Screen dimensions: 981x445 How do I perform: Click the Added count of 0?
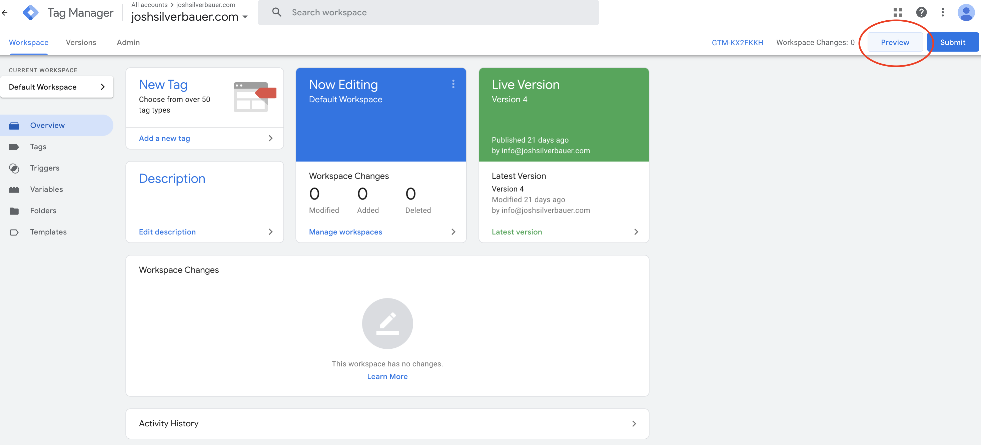click(362, 194)
